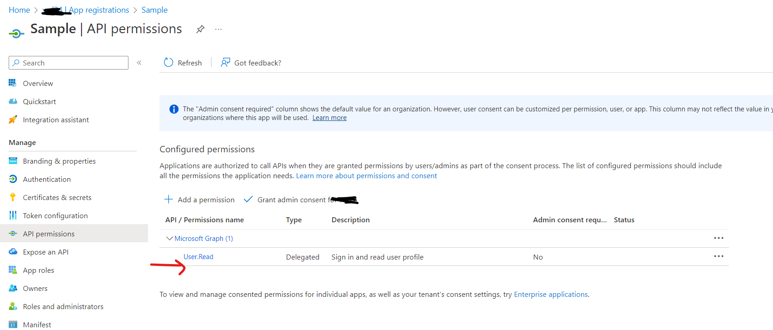Click the Refresh button label
The image size is (773, 330).
point(190,63)
